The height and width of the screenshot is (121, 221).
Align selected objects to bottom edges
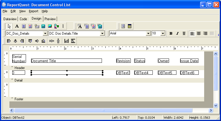point(43,41)
